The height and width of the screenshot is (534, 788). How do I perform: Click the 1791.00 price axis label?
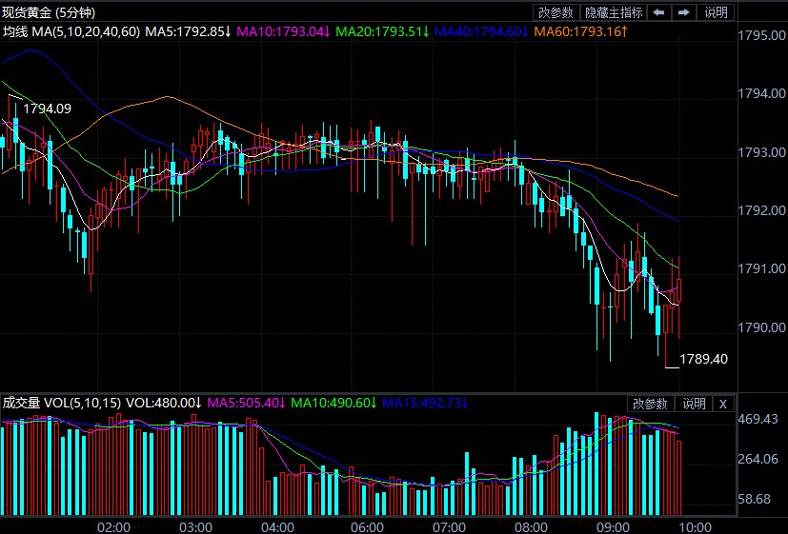(x=761, y=268)
